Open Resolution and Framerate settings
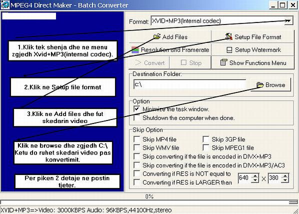The width and height of the screenshot is (299, 214). pyautogui.click(x=170, y=50)
